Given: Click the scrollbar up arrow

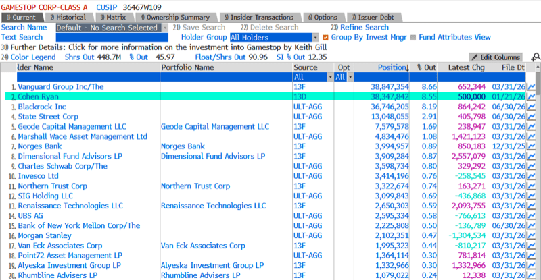Looking at the screenshot, I should coord(538,68).
